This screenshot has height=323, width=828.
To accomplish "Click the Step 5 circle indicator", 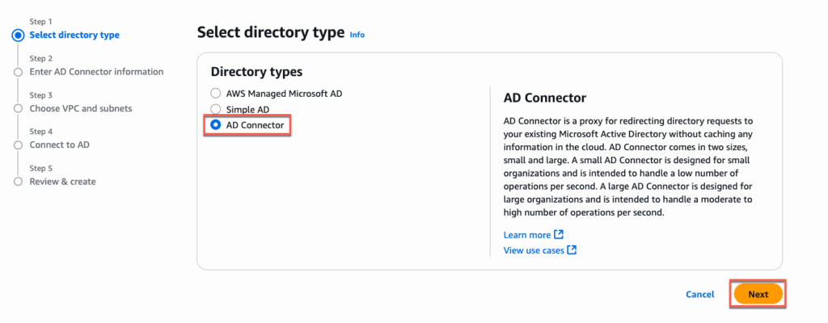I will 18,182.
